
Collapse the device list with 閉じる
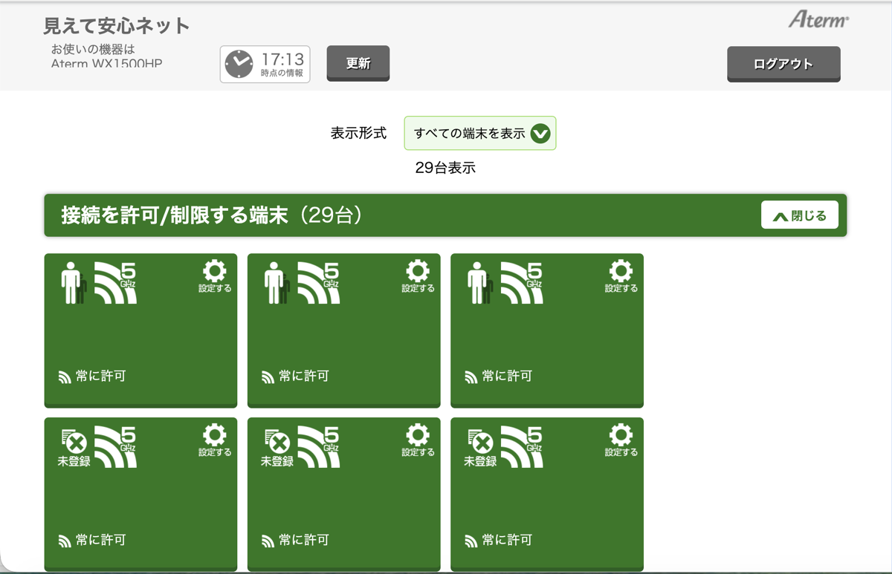click(800, 215)
